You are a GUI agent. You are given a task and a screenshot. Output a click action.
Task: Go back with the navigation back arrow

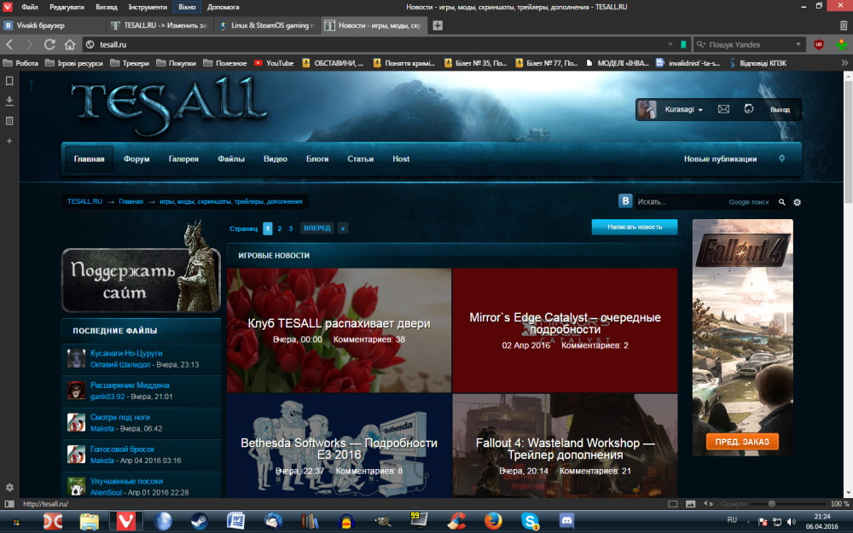pos(9,44)
